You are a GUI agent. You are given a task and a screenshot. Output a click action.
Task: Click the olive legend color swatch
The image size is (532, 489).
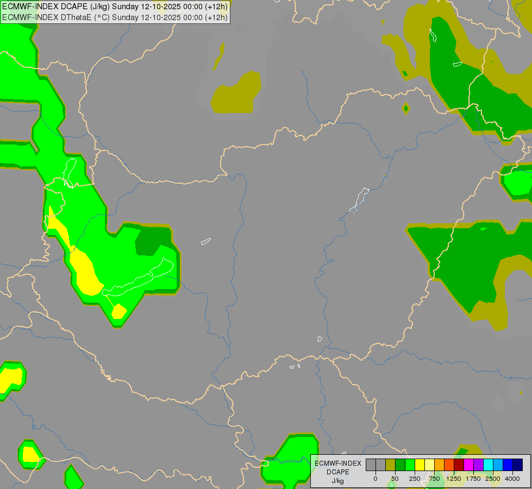391,465
